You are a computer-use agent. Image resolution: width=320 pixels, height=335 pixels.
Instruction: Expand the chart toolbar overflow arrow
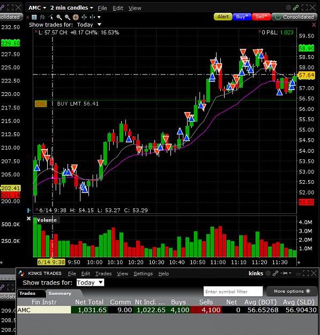(99, 17)
